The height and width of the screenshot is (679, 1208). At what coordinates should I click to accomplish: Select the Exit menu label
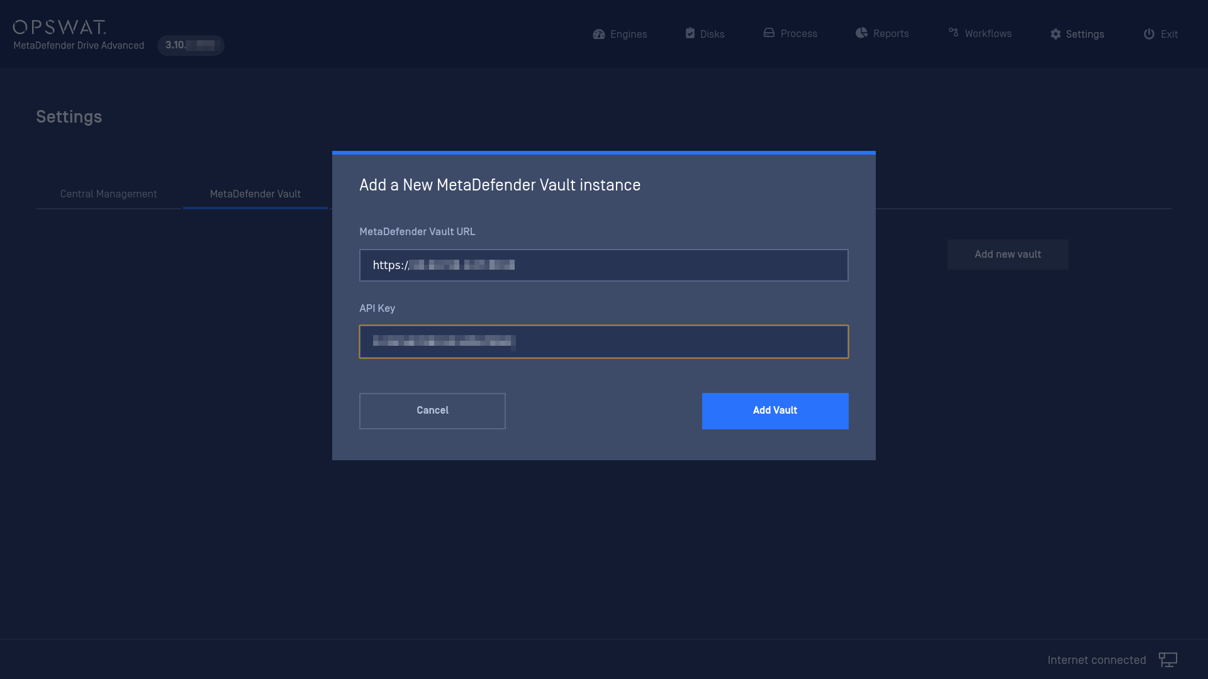(x=1169, y=34)
